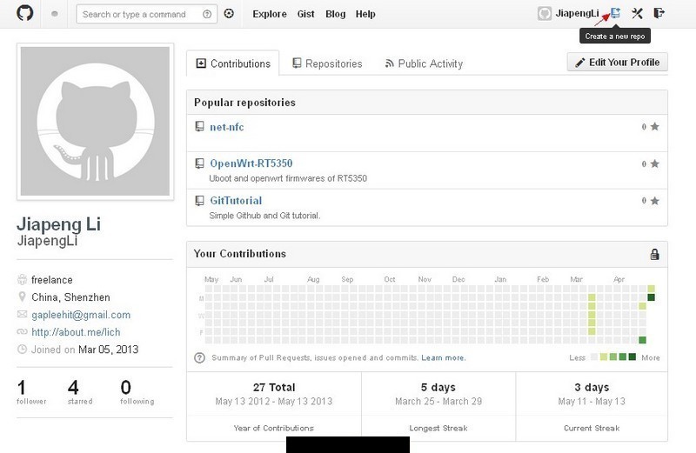Click the net-nfc repository book icon
696x453 pixels.
[x=200, y=126]
